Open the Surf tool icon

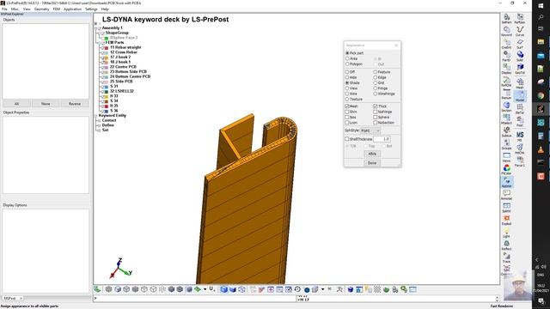coord(520,43)
